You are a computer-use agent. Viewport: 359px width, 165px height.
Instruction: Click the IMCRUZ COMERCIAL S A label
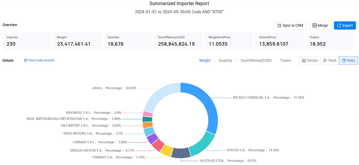268,97
